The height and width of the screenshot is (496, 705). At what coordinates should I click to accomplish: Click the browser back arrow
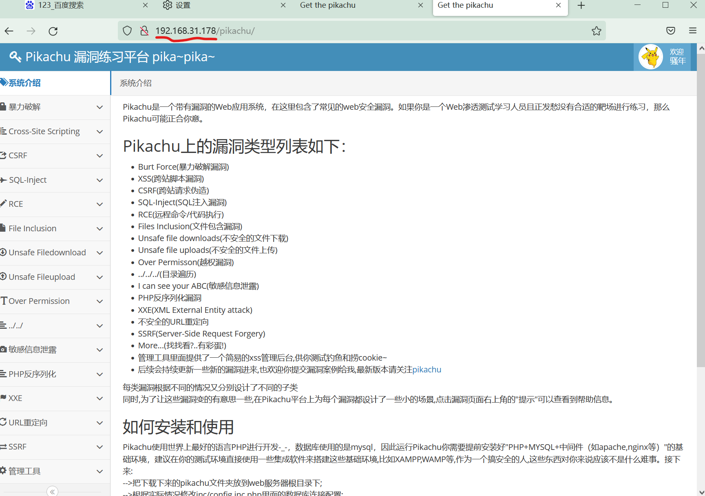pyautogui.click(x=9, y=31)
